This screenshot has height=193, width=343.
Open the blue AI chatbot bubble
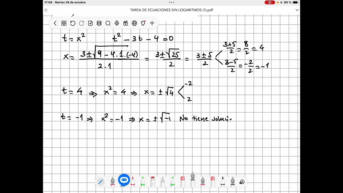[124, 180]
